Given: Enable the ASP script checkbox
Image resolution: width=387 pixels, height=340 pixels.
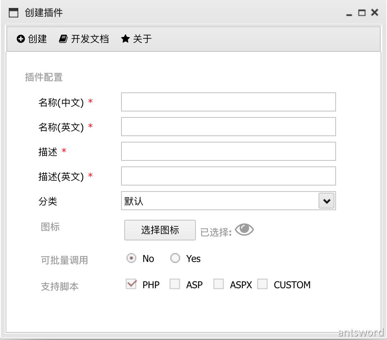Looking at the screenshot, I should point(175,284).
